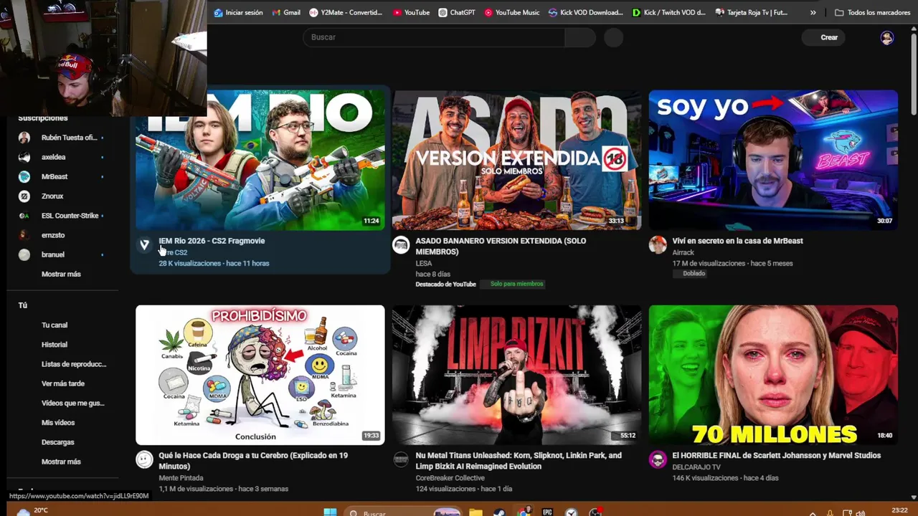The height and width of the screenshot is (516, 918).
Task: Open El HORRIBLE FINAL de Scarlett Johansson title
Action: click(776, 455)
